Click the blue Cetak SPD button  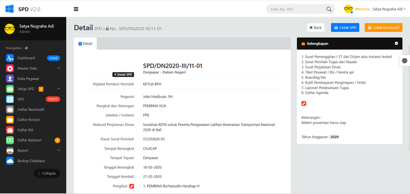[345, 28]
